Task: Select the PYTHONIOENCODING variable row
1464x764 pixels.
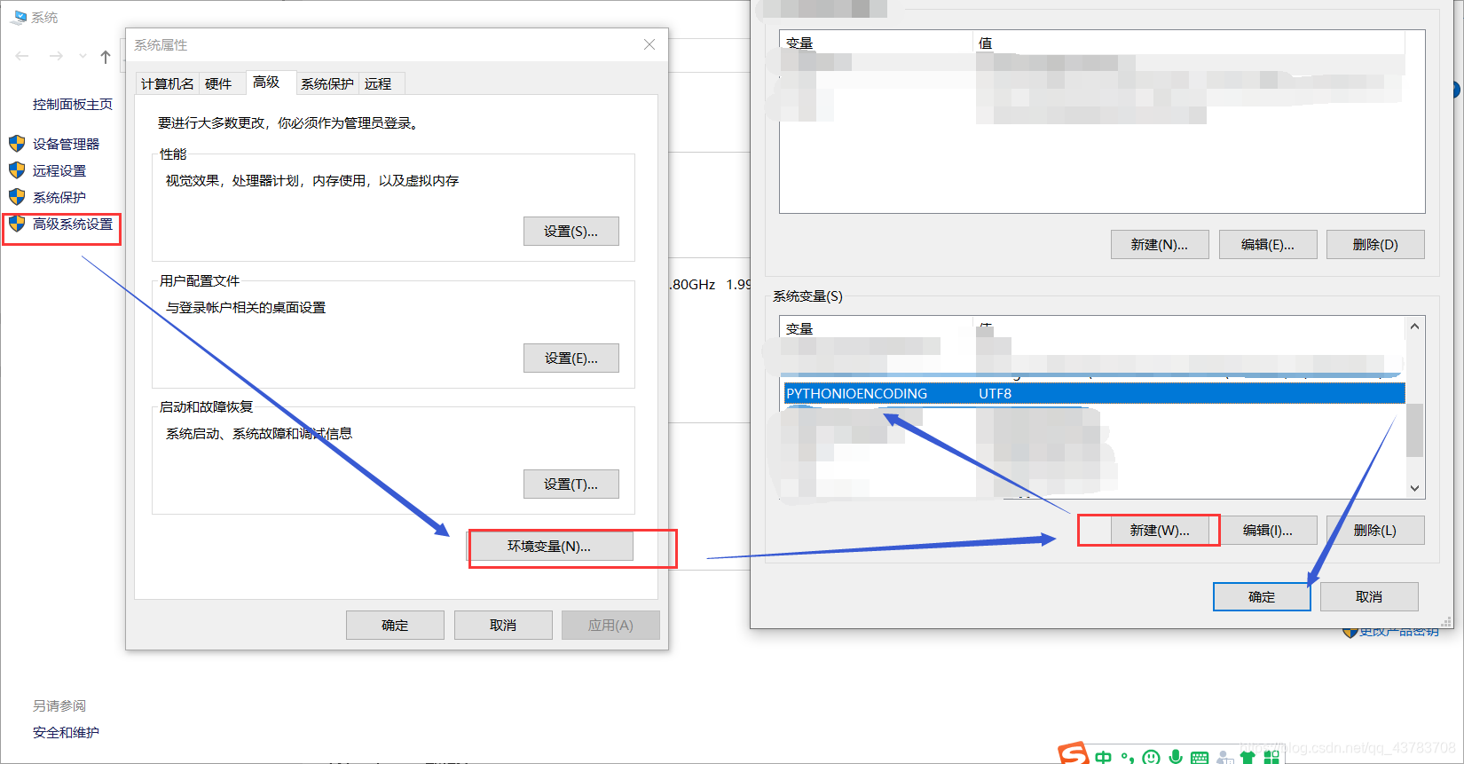Action: pos(1095,393)
